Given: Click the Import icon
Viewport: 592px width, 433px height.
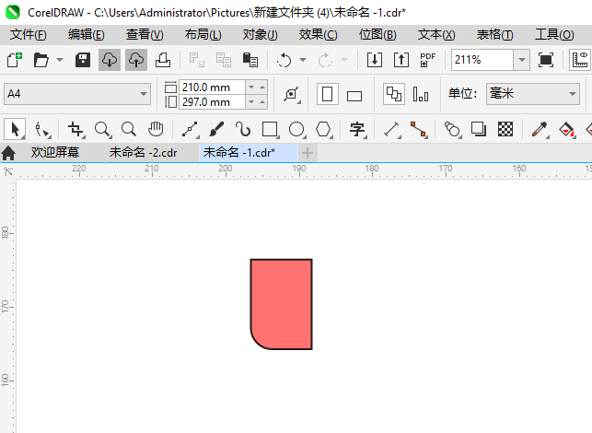Looking at the screenshot, I should (x=375, y=60).
